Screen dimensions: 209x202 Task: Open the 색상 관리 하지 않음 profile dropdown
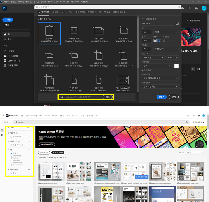(160, 78)
